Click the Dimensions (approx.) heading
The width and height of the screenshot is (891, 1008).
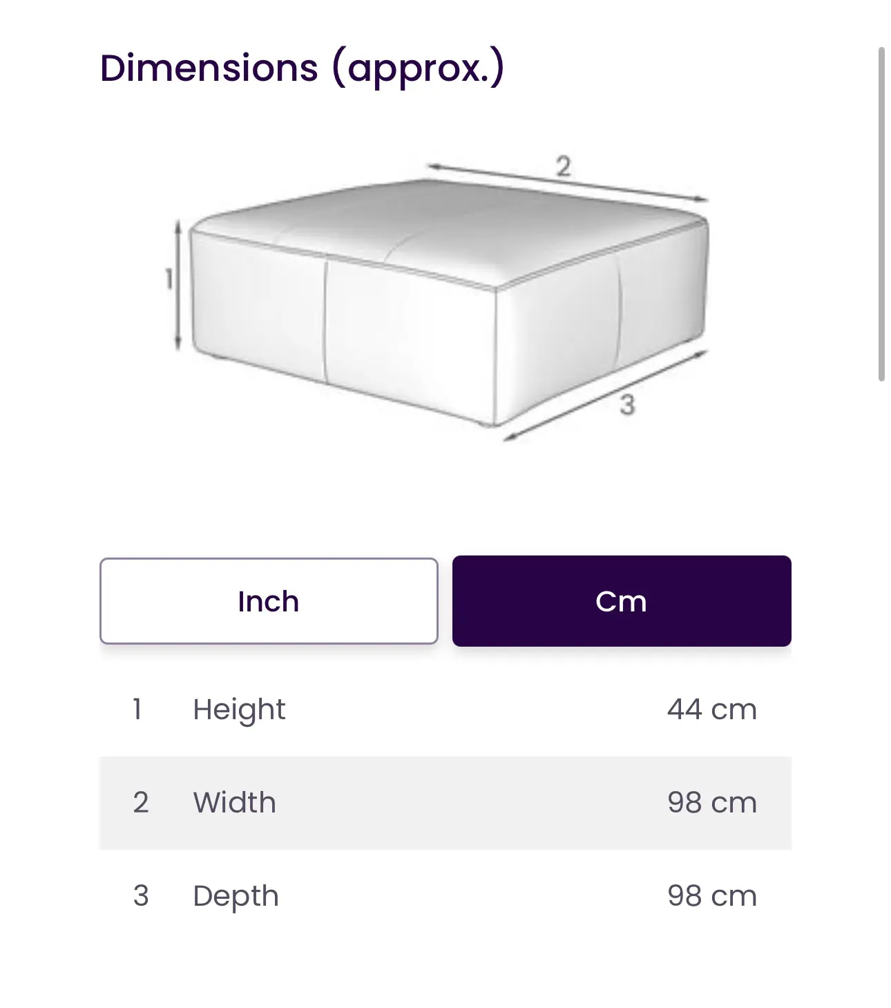click(303, 68)
